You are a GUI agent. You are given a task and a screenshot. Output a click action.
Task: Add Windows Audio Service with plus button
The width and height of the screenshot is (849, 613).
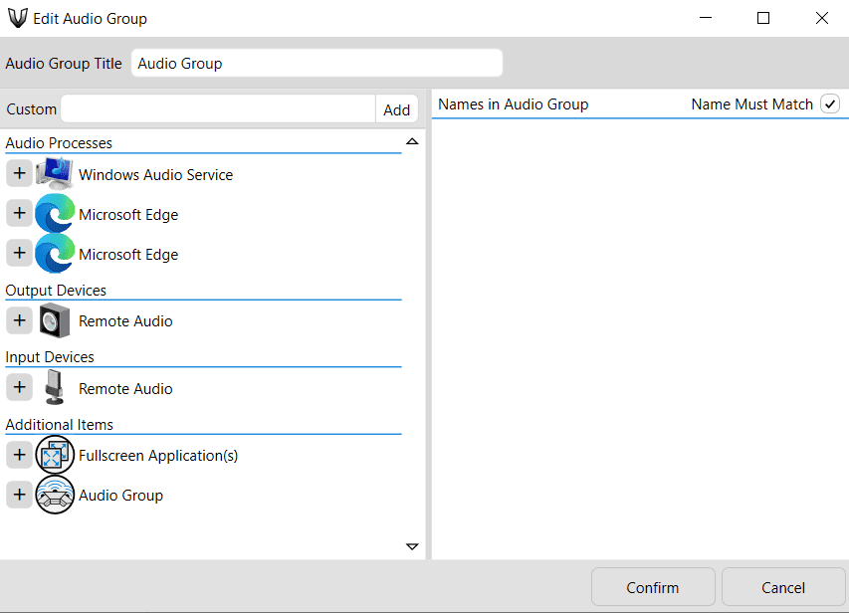19,174
